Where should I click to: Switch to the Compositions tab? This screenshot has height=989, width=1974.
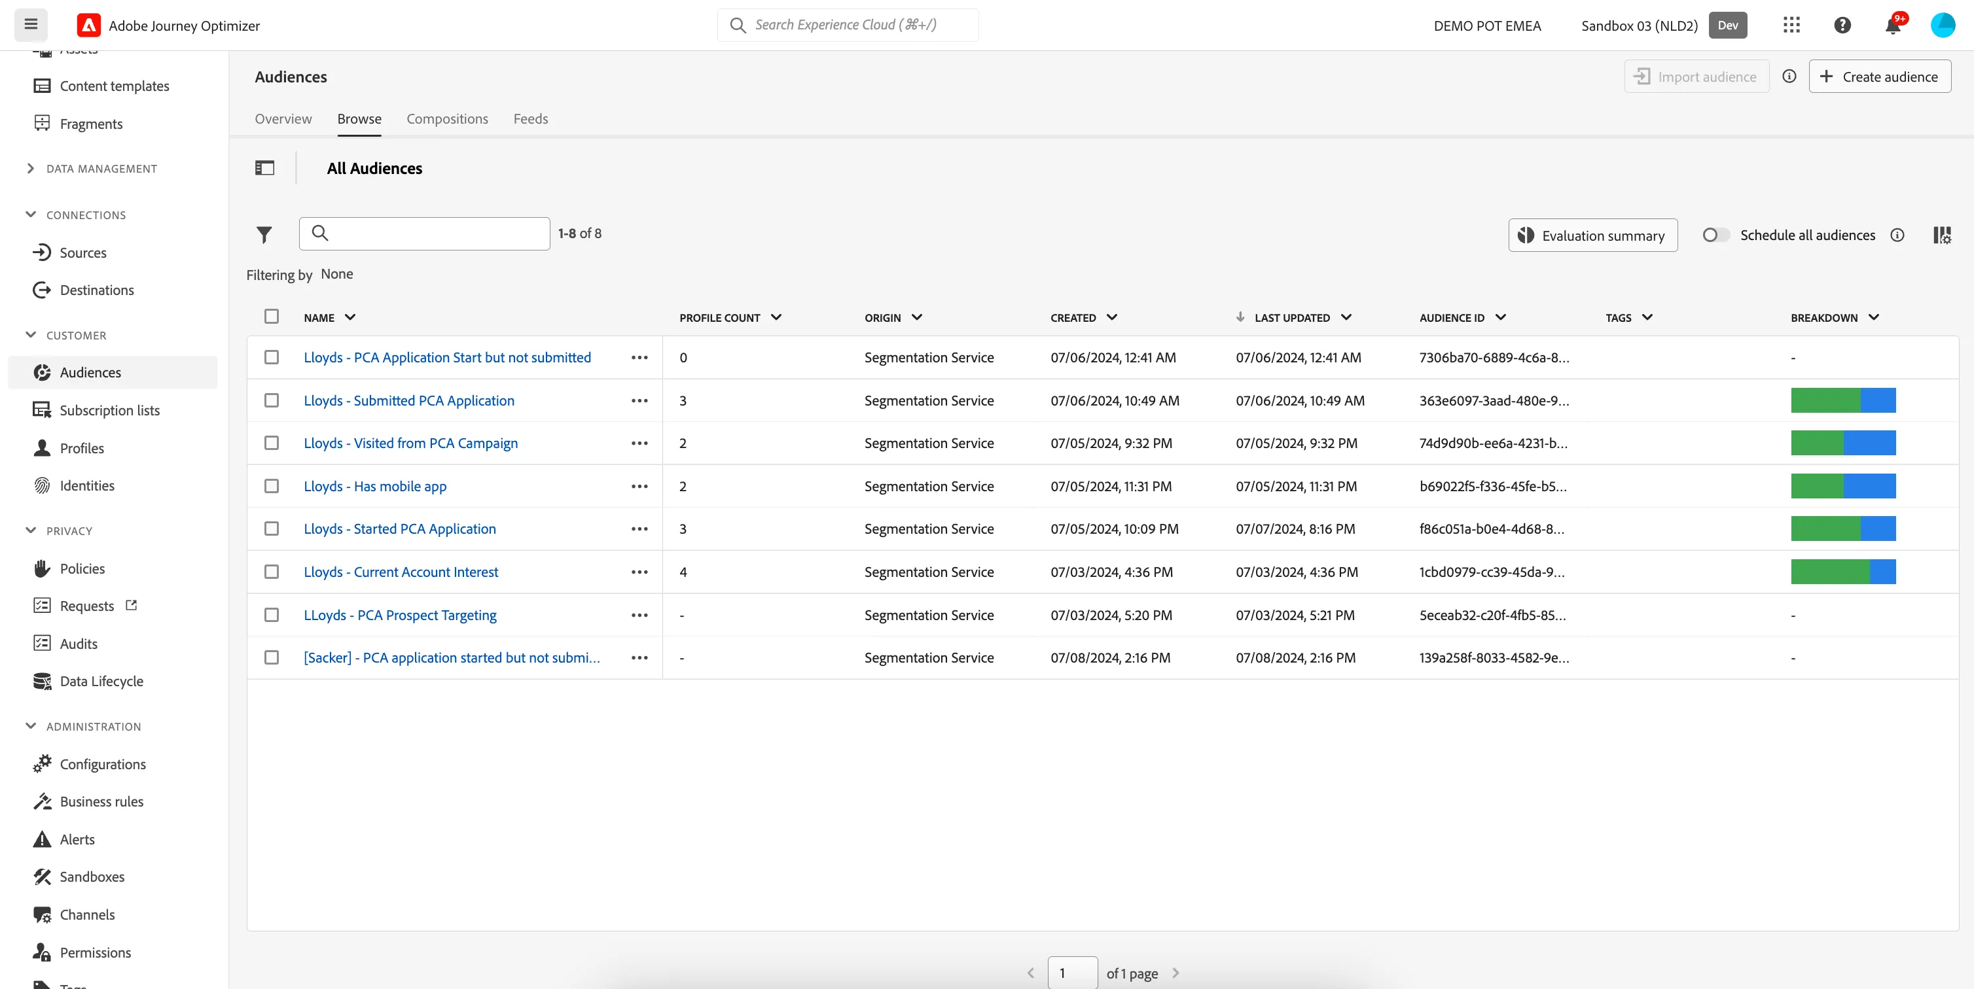click(447, 119)
